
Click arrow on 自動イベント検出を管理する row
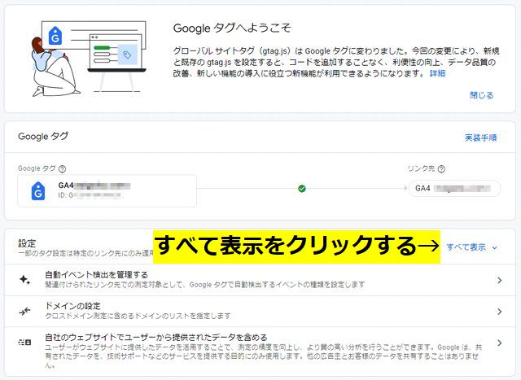(x=499, y=281)
